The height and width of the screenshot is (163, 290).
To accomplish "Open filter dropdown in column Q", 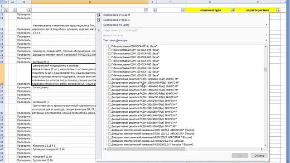I will 29,10.
